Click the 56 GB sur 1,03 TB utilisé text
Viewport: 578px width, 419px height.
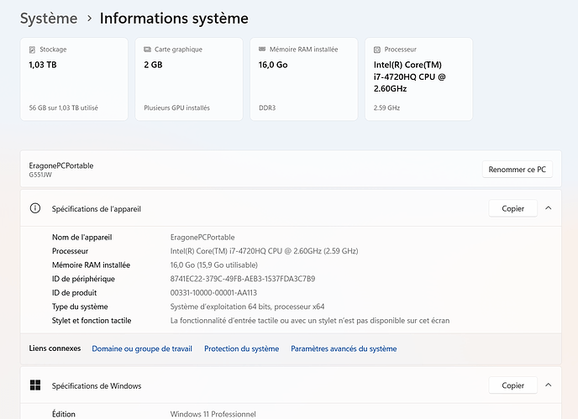pos(63,108)
